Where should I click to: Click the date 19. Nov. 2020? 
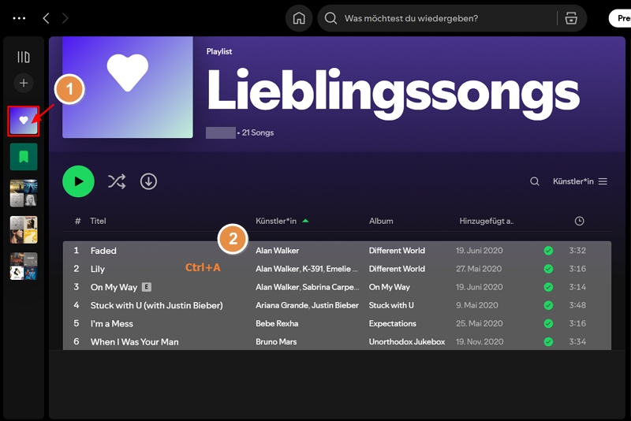pos(480,342)
